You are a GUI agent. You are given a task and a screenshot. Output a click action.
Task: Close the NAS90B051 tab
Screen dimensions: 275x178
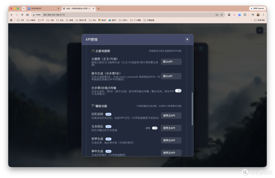pyautogui.click(x=58, y=8)
